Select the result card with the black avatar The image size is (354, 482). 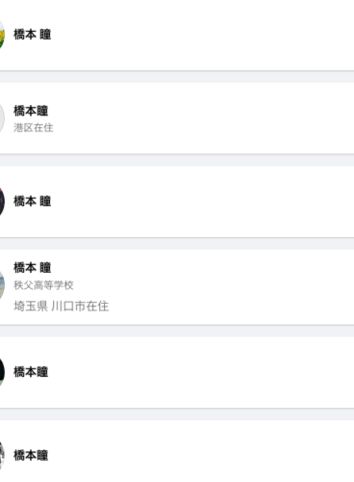point(177,372)
